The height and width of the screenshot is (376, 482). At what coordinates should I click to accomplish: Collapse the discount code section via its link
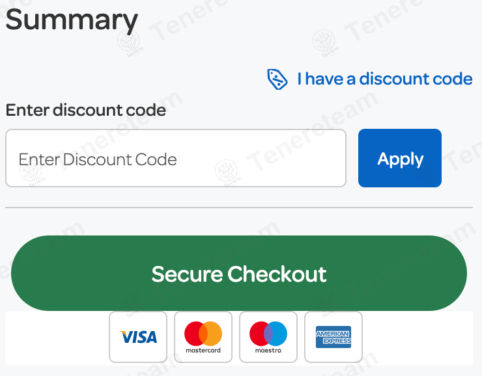(384, 79)
